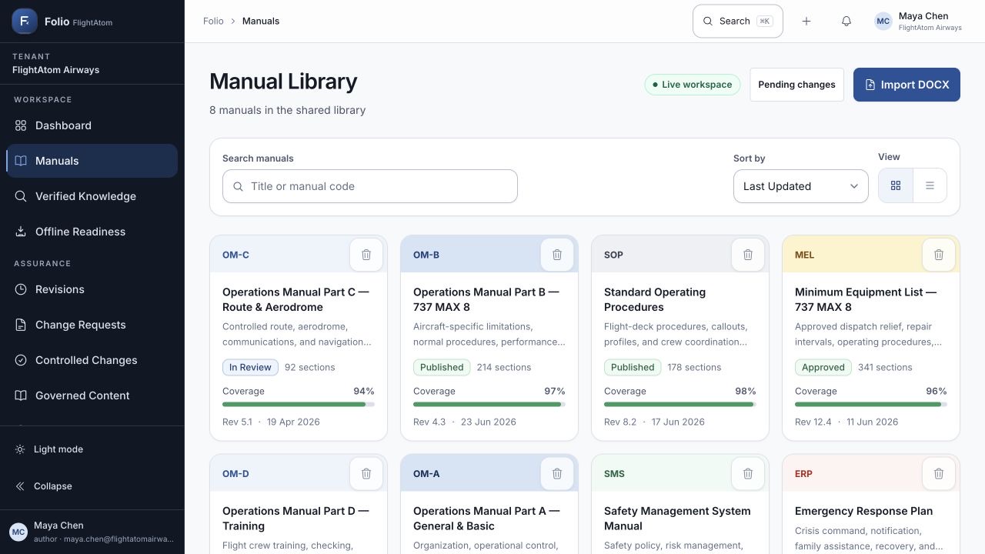985x554 pixels.
Task: Open Pending changes
Action: tap(796, 85)
